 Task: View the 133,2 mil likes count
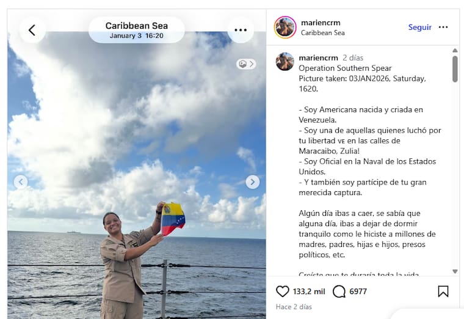309,291
